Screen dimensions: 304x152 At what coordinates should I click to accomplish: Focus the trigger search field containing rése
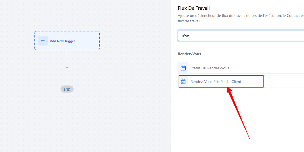241,36
